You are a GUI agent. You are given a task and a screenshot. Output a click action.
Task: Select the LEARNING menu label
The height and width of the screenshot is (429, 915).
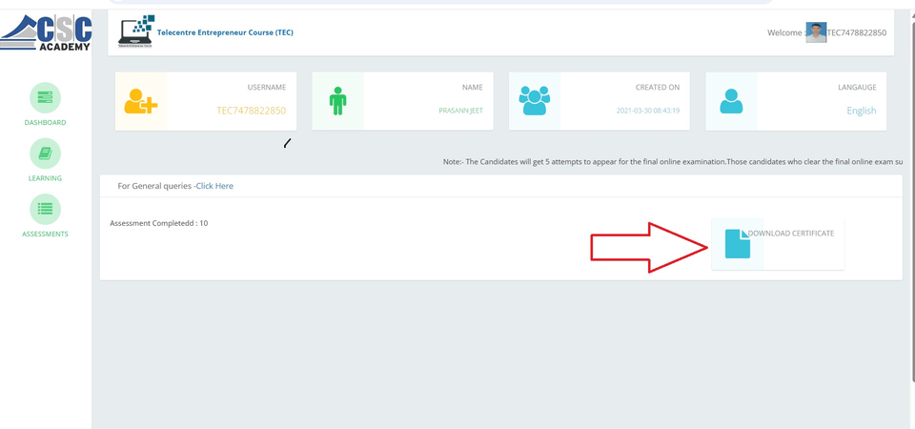pos(45,178)
